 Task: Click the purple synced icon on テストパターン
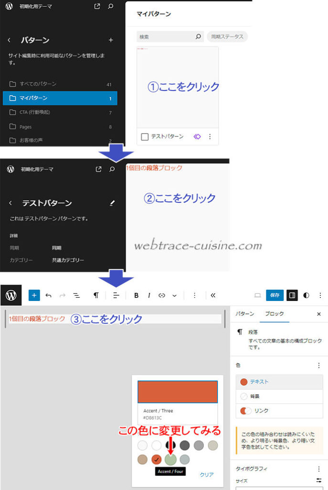point(197,136)
